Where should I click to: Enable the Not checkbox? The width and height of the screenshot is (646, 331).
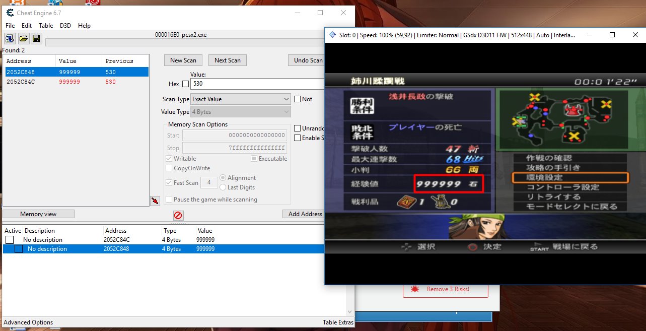click(x=298, y=99)
